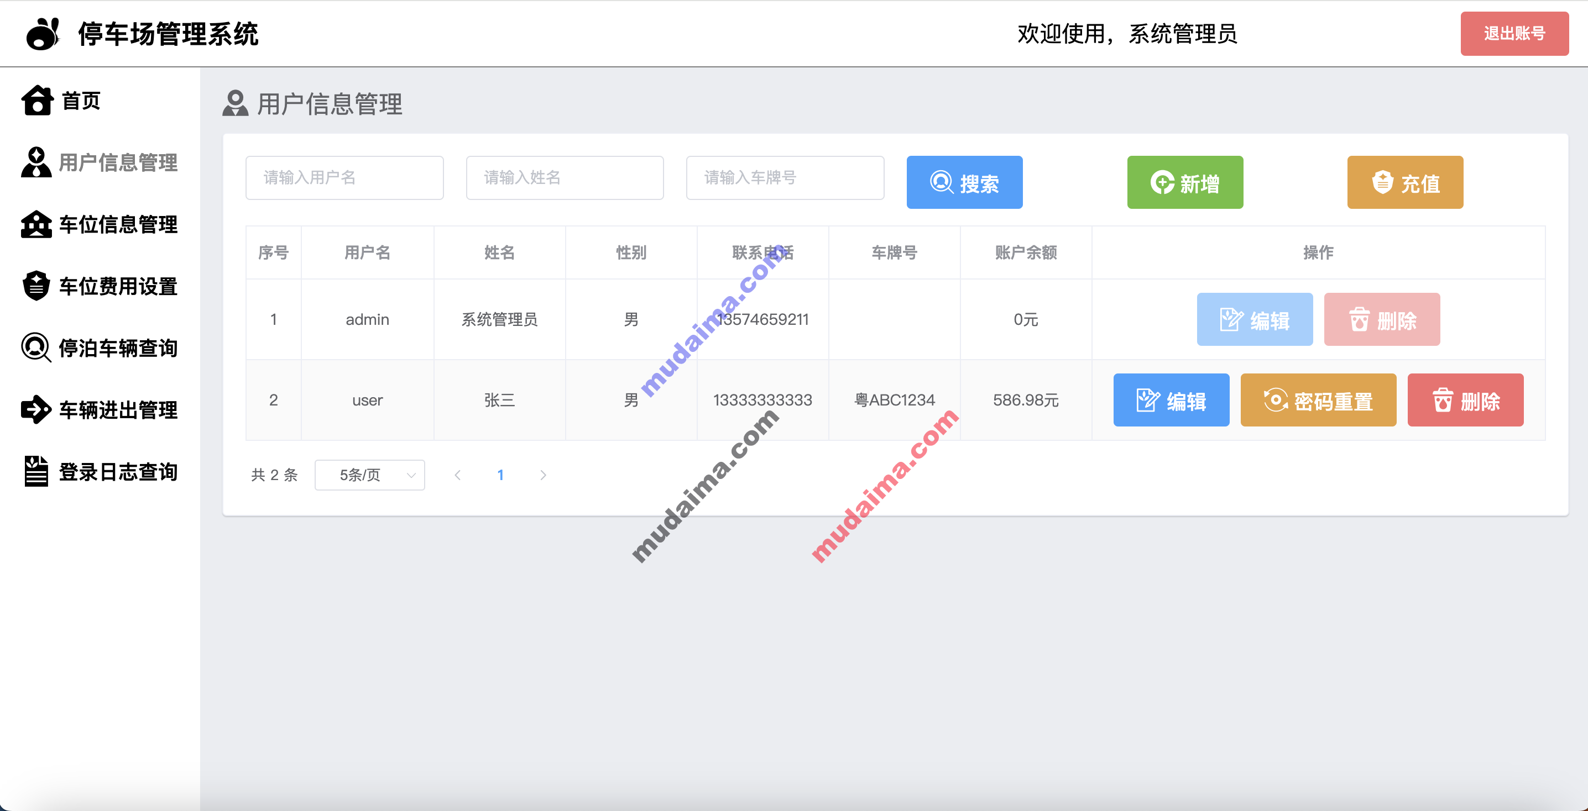This screenshot has height=811, width=1588.
Task: Click the 0元 balance cell
Action: click(x=1026, y=320)
